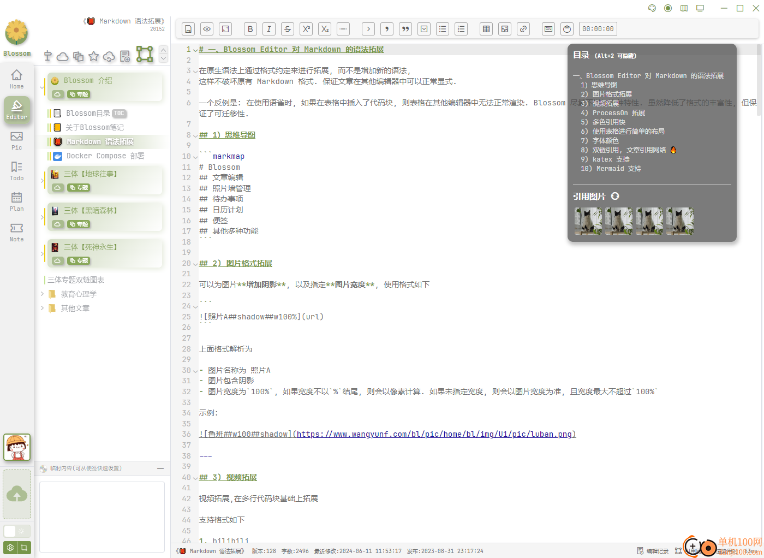The height and width of the screenshot is (558, 764).
Task: Click the green node-frame icon
Action: pos(145,54)
